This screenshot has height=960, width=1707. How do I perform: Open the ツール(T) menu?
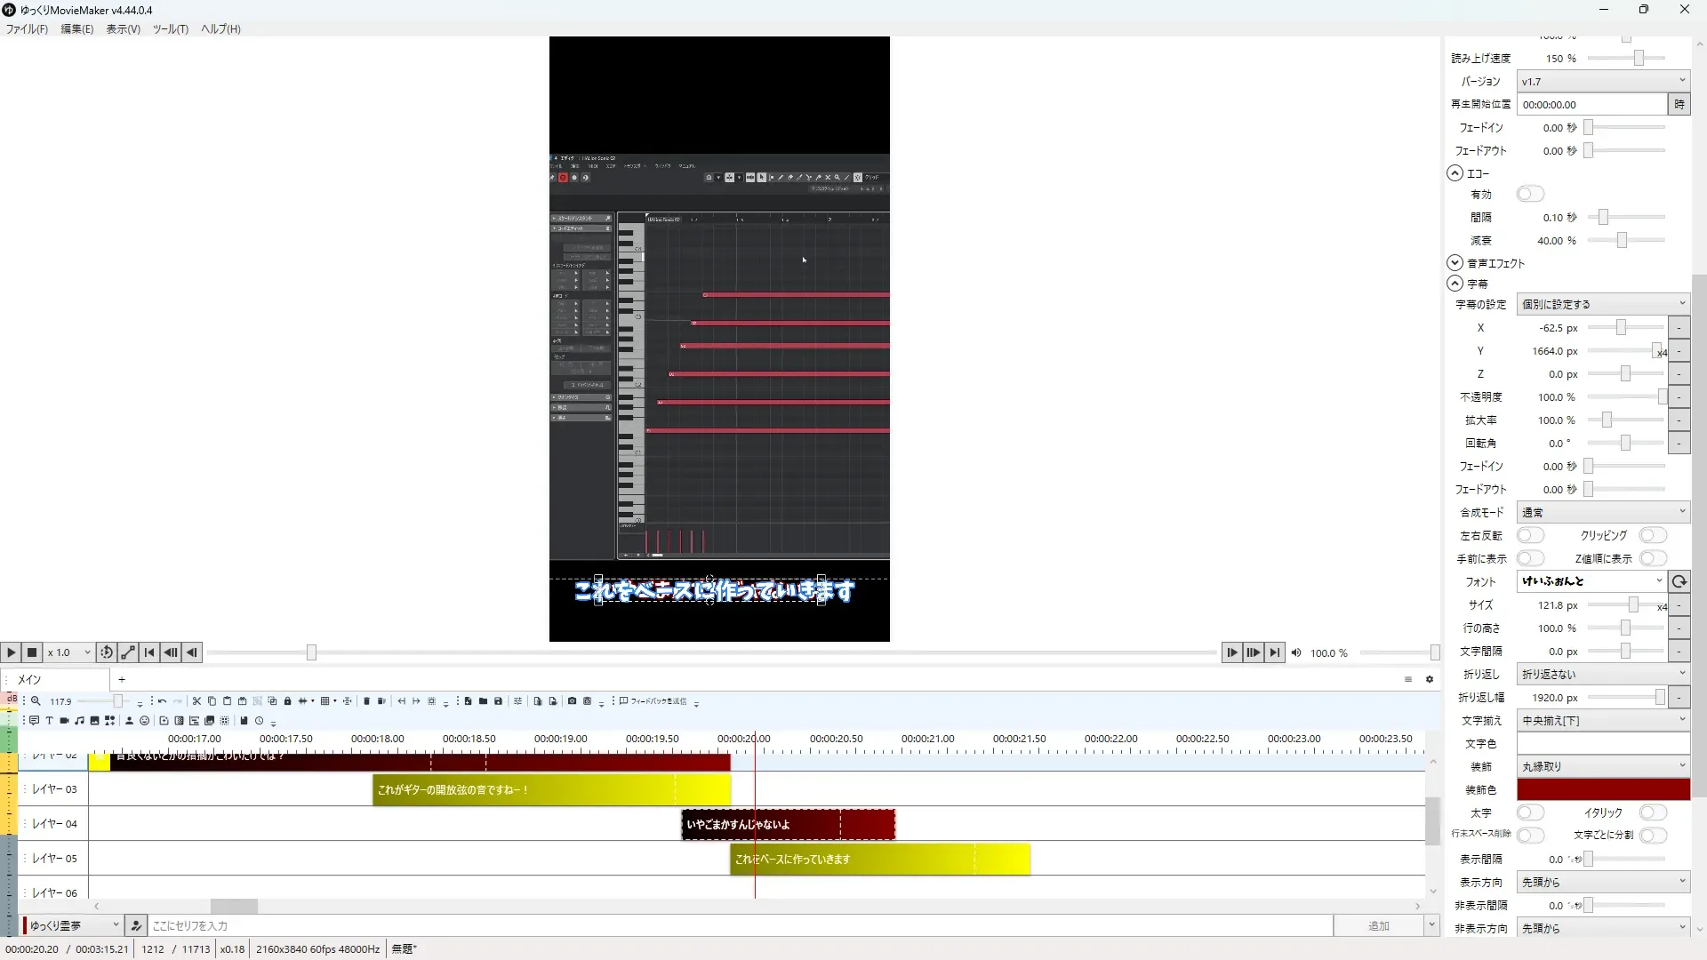pyautogui.click(x=170, y=29)
